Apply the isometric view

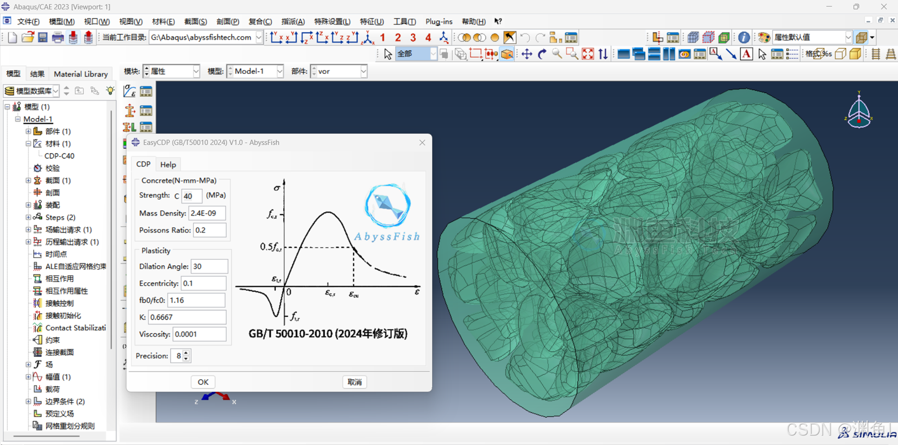(x=368, y=38)
